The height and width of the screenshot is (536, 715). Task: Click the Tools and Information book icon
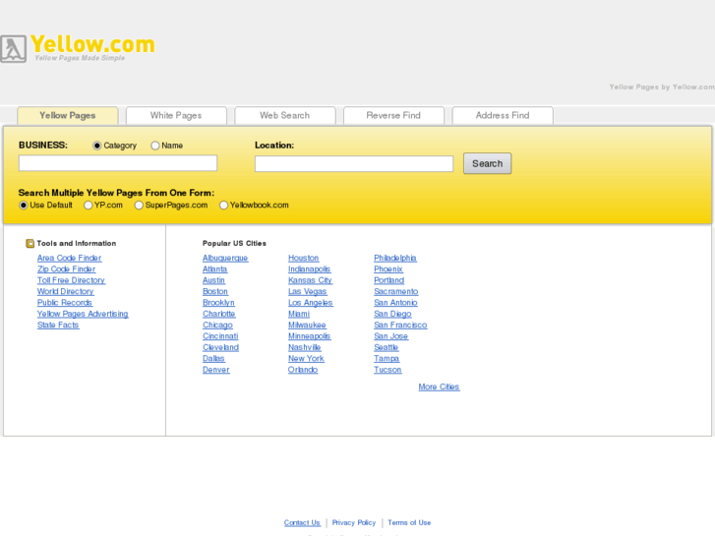point(30,244)
